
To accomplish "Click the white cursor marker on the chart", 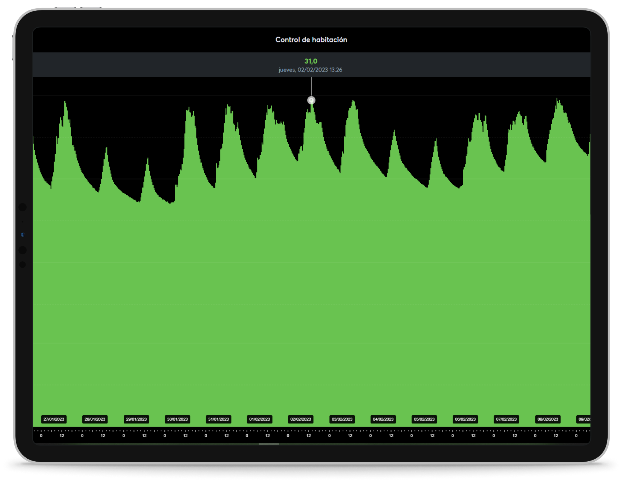I will click(x=311, y=100).
